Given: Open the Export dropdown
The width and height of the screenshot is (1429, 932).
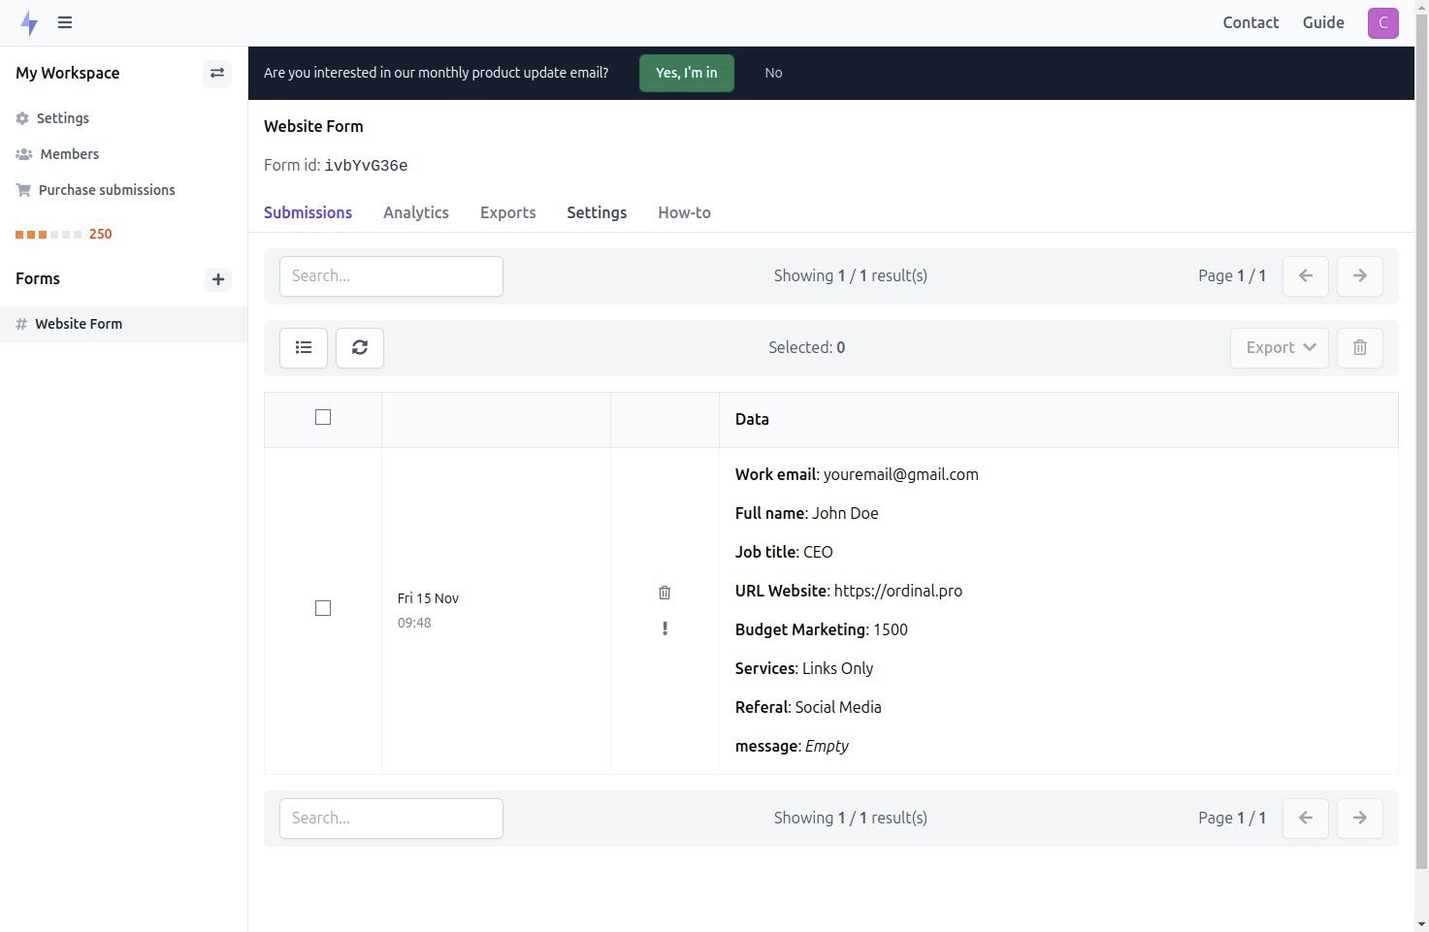Looking at the screenshot, I should [1279, 347].
